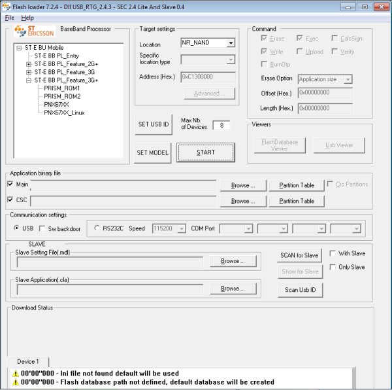Select the USB radio button
This screenshot has width=392, height=390.
pos(16,228)
